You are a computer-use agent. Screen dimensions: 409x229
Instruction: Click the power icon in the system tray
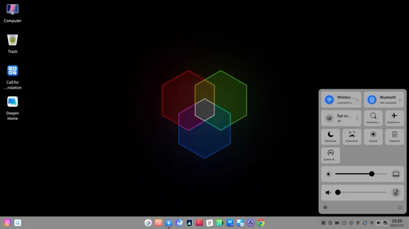click(x=344, y=223)
